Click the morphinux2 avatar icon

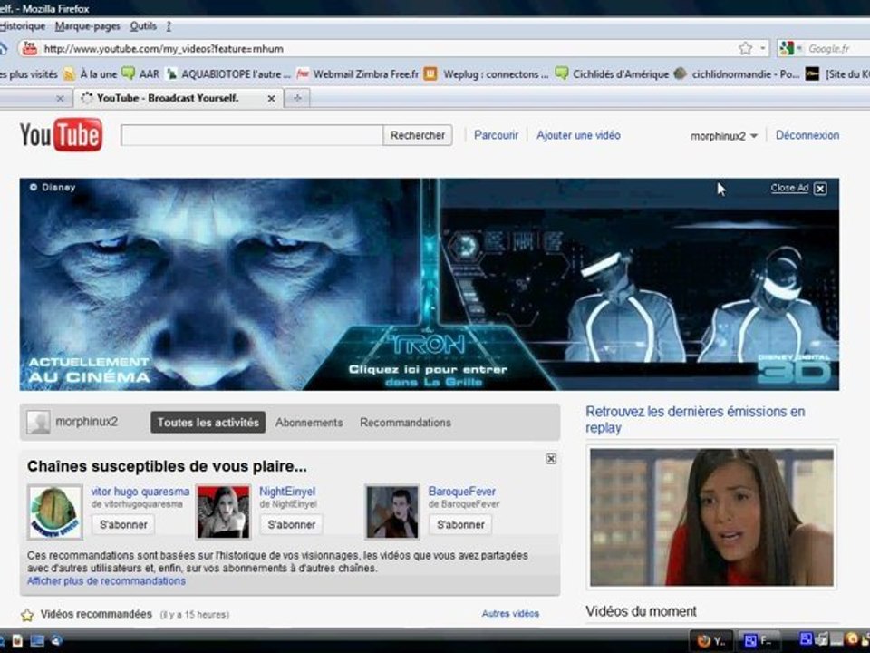click(x=38, y=423)
